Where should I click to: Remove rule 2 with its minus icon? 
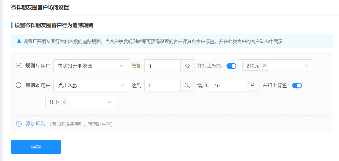[19, 85]
